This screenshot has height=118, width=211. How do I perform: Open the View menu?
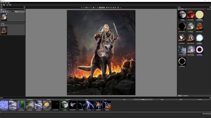point(6,3)
